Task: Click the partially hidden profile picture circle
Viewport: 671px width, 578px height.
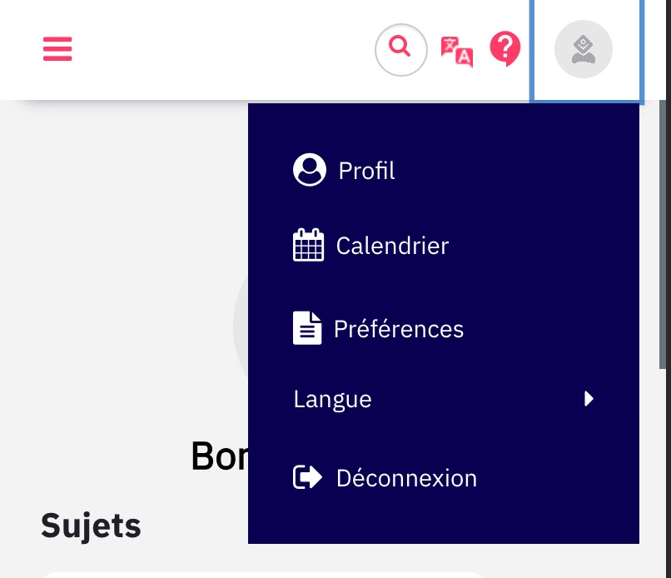Action: 241,326
